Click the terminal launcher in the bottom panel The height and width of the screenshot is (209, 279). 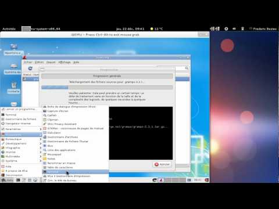tap(18, 180)
